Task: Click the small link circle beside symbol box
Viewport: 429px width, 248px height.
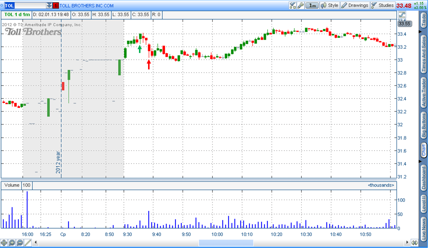Action: tap(2, 5)
